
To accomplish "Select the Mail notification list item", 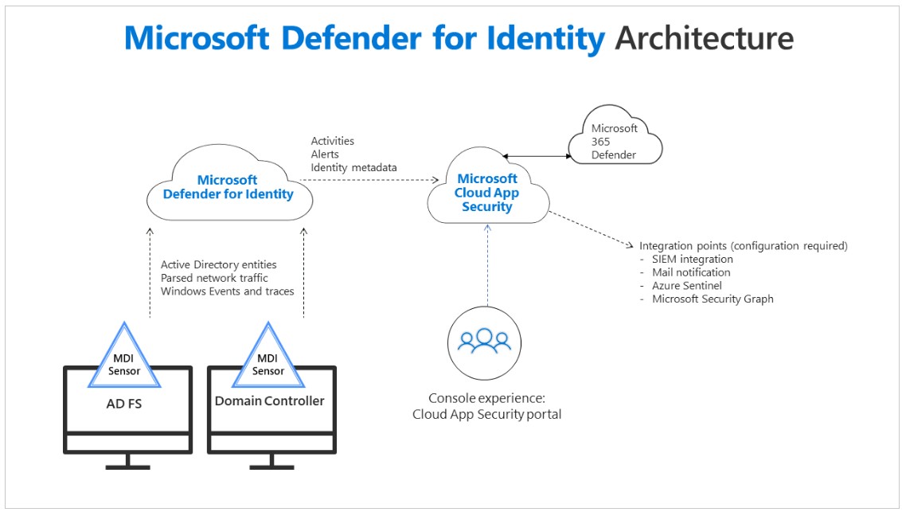I will 691,272.
